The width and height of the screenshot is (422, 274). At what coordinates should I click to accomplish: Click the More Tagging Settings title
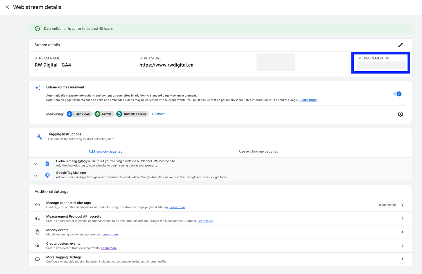pyautogui.click(x=64, y=257)
